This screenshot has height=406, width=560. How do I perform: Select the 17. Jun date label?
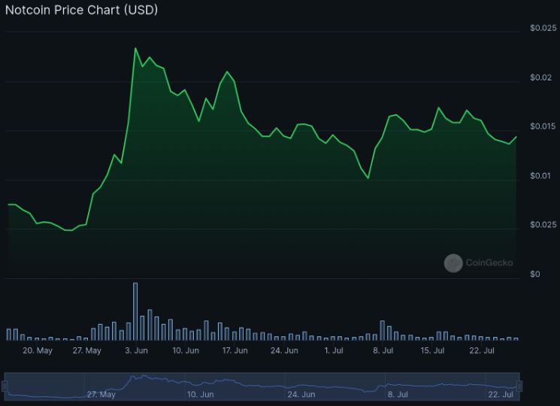(x=235, y=350)
